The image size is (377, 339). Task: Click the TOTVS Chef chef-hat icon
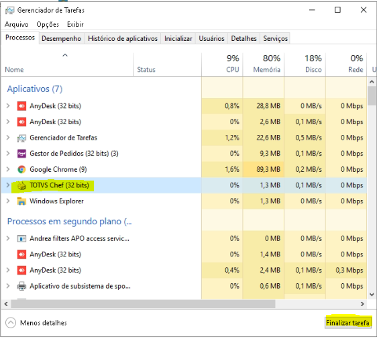point(21,185)
